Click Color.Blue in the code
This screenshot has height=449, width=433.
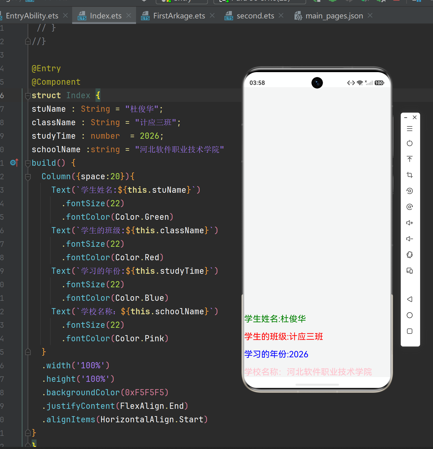pos(139,298)
